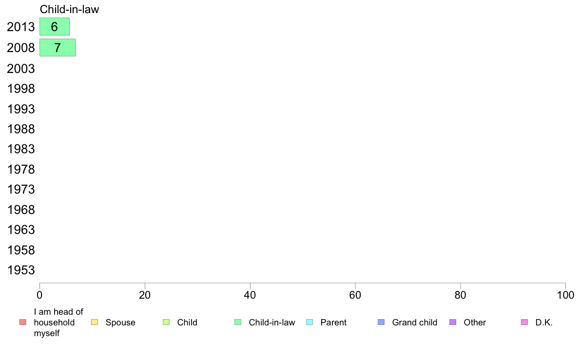Select the green Child-in-law legend swatch
The height and width of the screenshot is (358, 579).
(x=238, y=322)
